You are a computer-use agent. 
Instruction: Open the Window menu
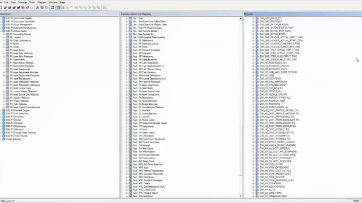pyautogui.click(x=53, y=2)
